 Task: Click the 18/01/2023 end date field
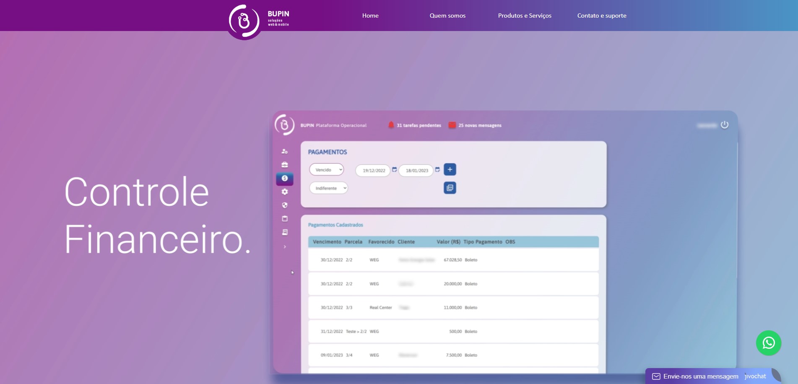tap(416, 171)
